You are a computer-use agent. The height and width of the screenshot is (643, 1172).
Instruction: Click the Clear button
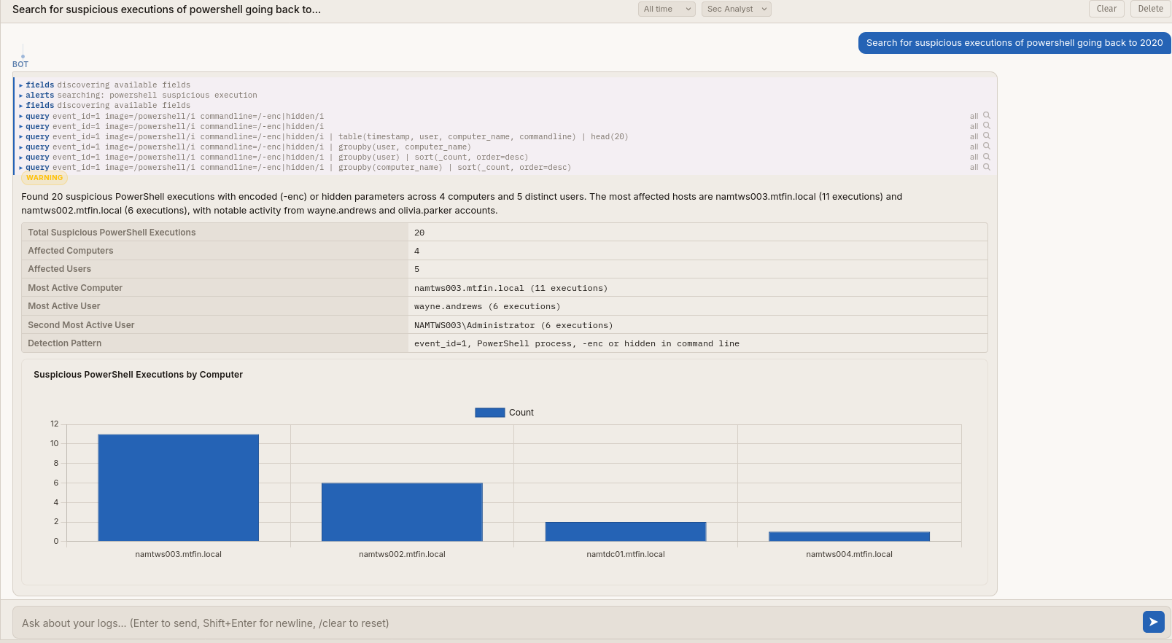pos(1106,9)
